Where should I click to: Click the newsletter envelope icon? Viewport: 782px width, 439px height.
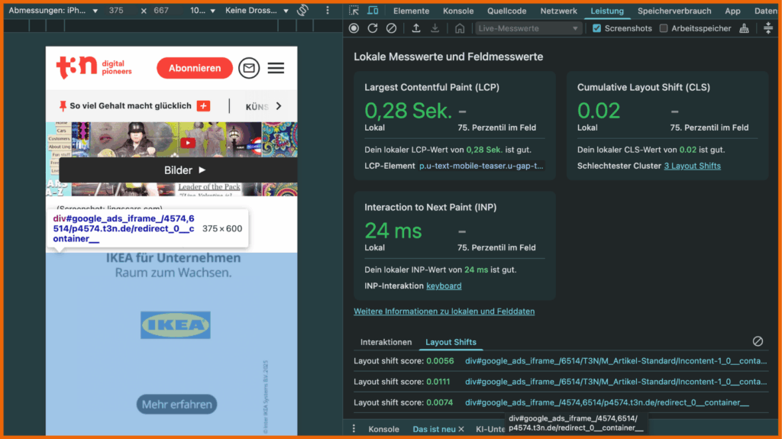point(249,68)
